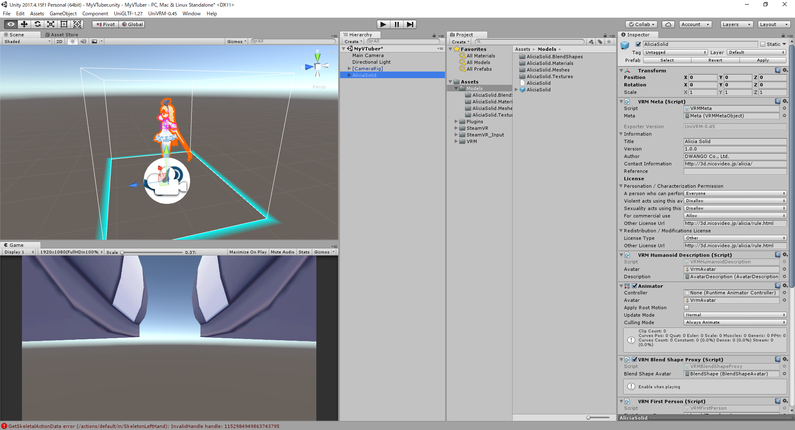Expand the Plugins folder in Hierarchy
The height and width of the screenshot is (430, 795).
tap(456, 121)
